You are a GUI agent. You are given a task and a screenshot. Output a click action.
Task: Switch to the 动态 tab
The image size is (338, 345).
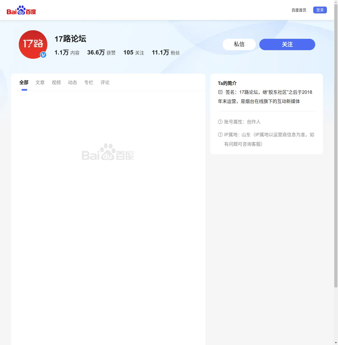coord(73,82)
